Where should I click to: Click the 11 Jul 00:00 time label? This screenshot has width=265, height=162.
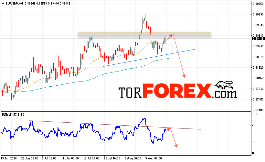click(71, 158)
